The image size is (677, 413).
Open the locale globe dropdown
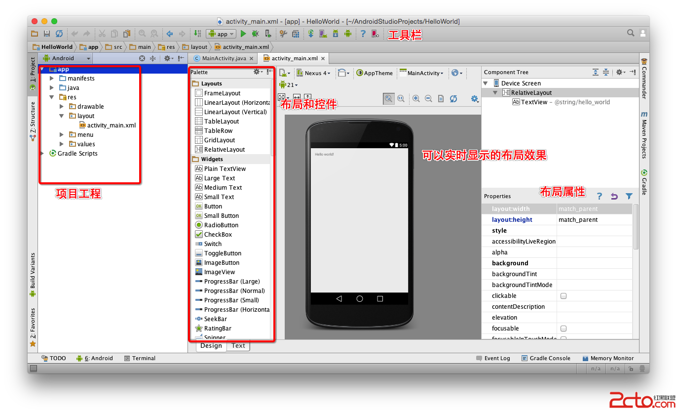pyautogui.click(x=457, y=73)
